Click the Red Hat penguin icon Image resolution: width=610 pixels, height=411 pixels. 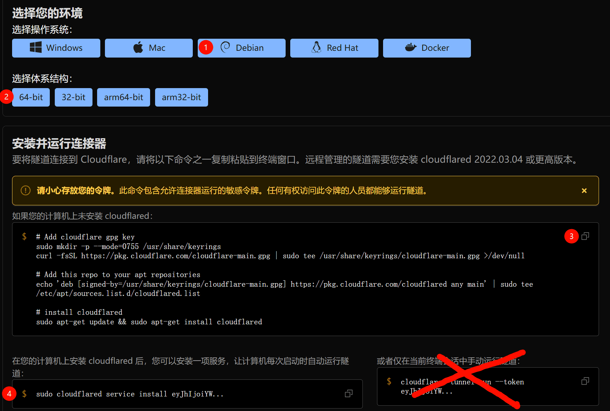tap(316, 47)
